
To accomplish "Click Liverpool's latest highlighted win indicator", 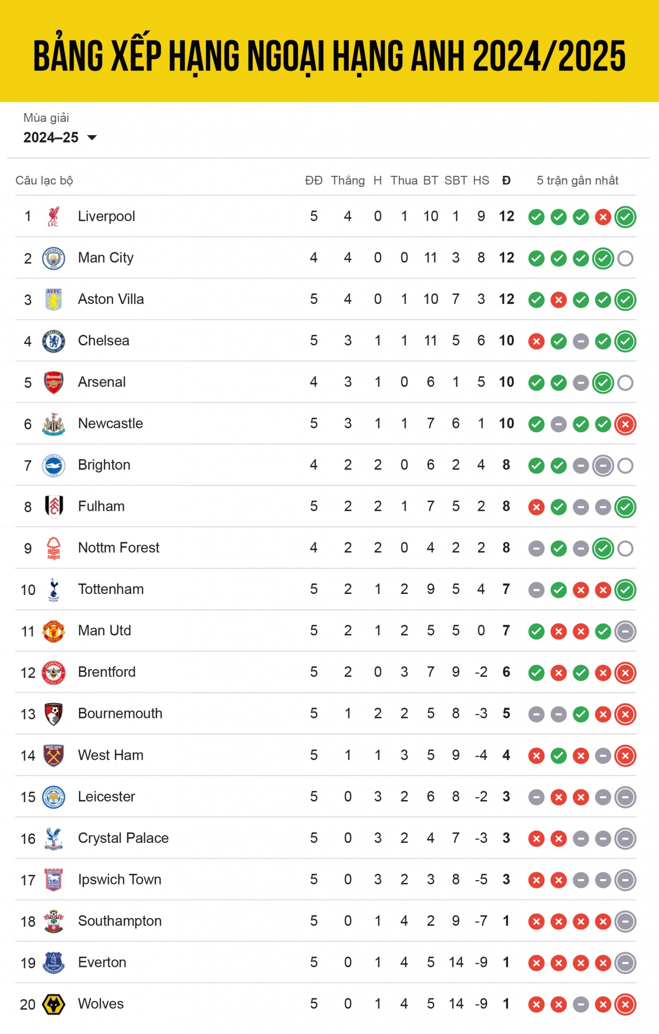I will 625,217.
